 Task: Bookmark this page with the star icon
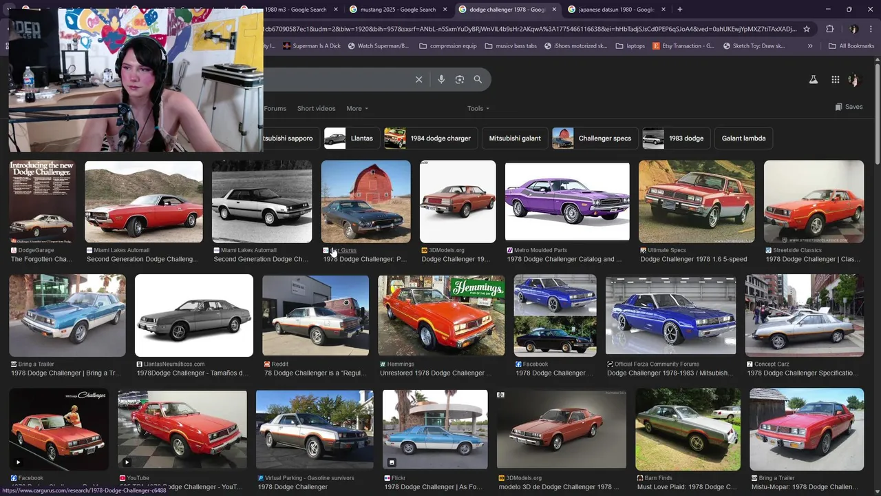tap(807, 29)
